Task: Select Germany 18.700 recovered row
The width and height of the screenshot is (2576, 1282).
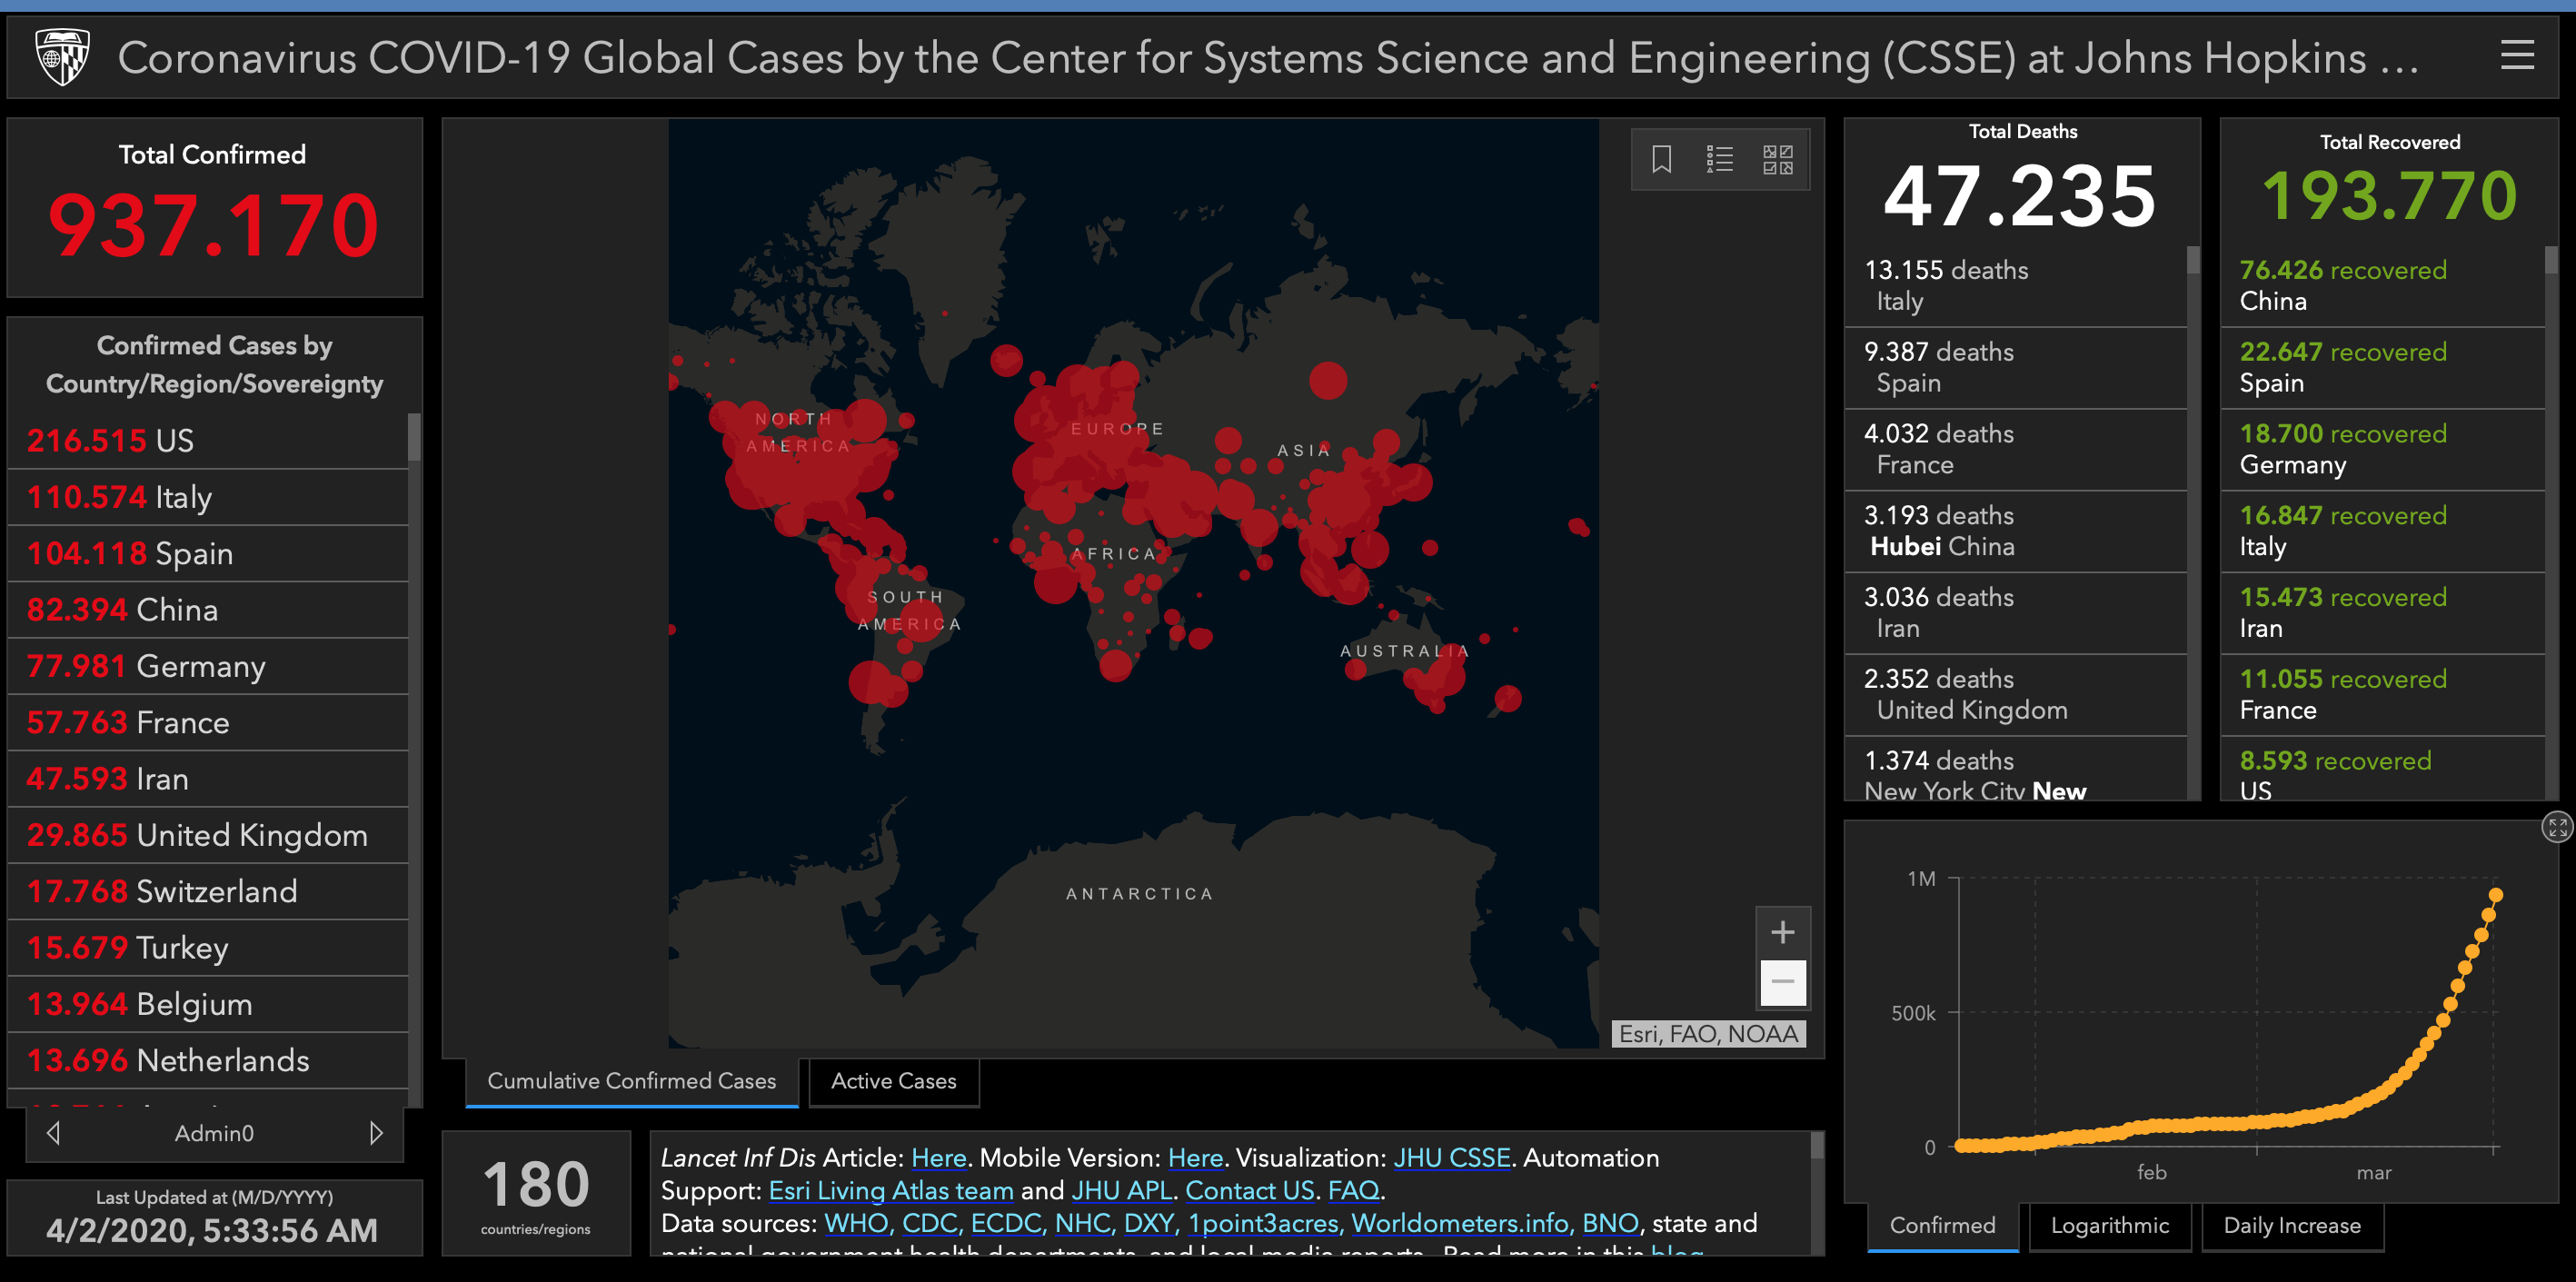Action: click(2383, 449)
